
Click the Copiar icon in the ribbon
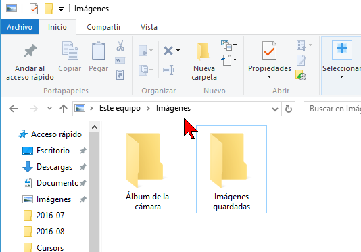tap(70, 51)
